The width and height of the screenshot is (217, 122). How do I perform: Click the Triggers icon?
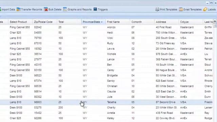coord(95,9)
